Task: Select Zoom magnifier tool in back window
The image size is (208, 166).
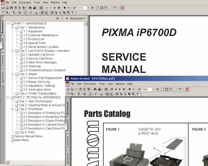Action: [7, 13]
